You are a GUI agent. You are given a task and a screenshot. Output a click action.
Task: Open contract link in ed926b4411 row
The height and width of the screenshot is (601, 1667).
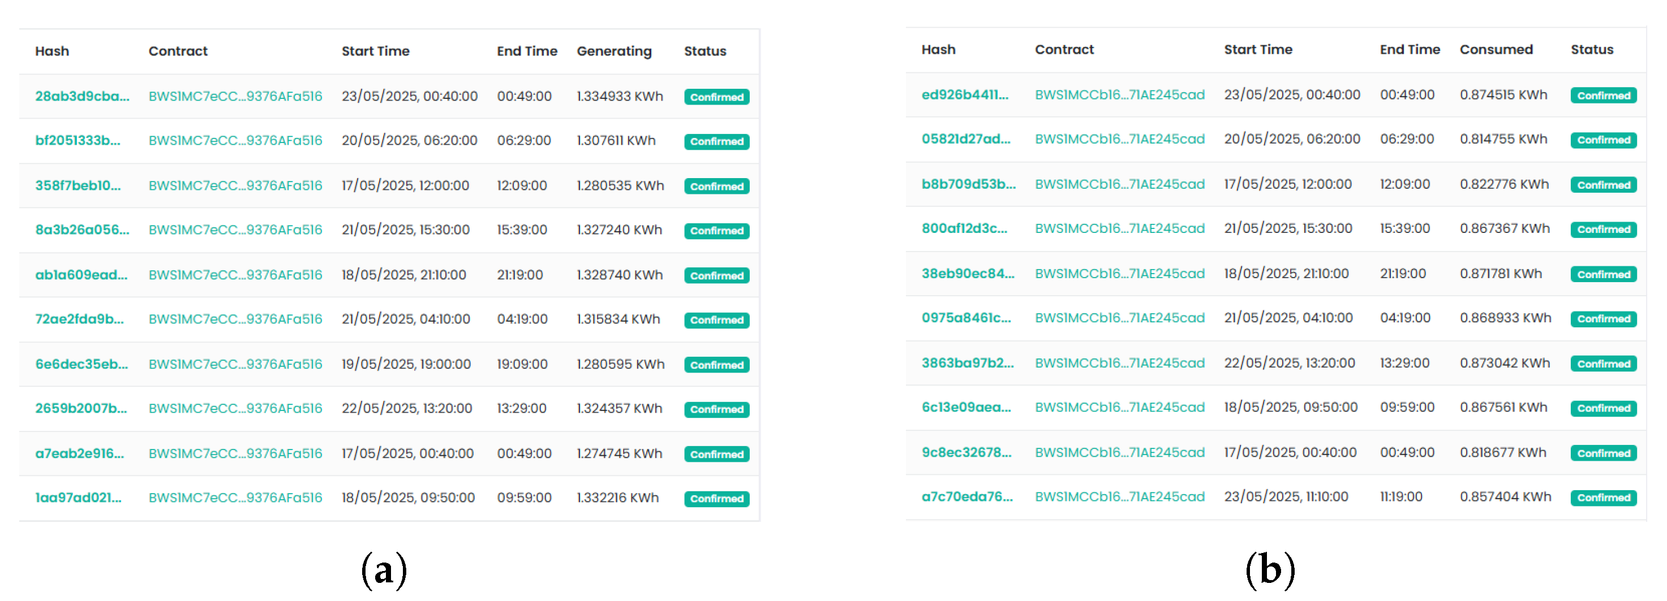1119,95
